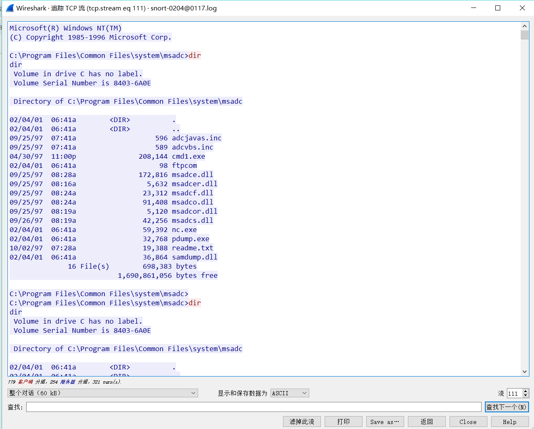Click the first red 'dir' command
The width and height of the screenshot is (534, 429).
(195, 55)
